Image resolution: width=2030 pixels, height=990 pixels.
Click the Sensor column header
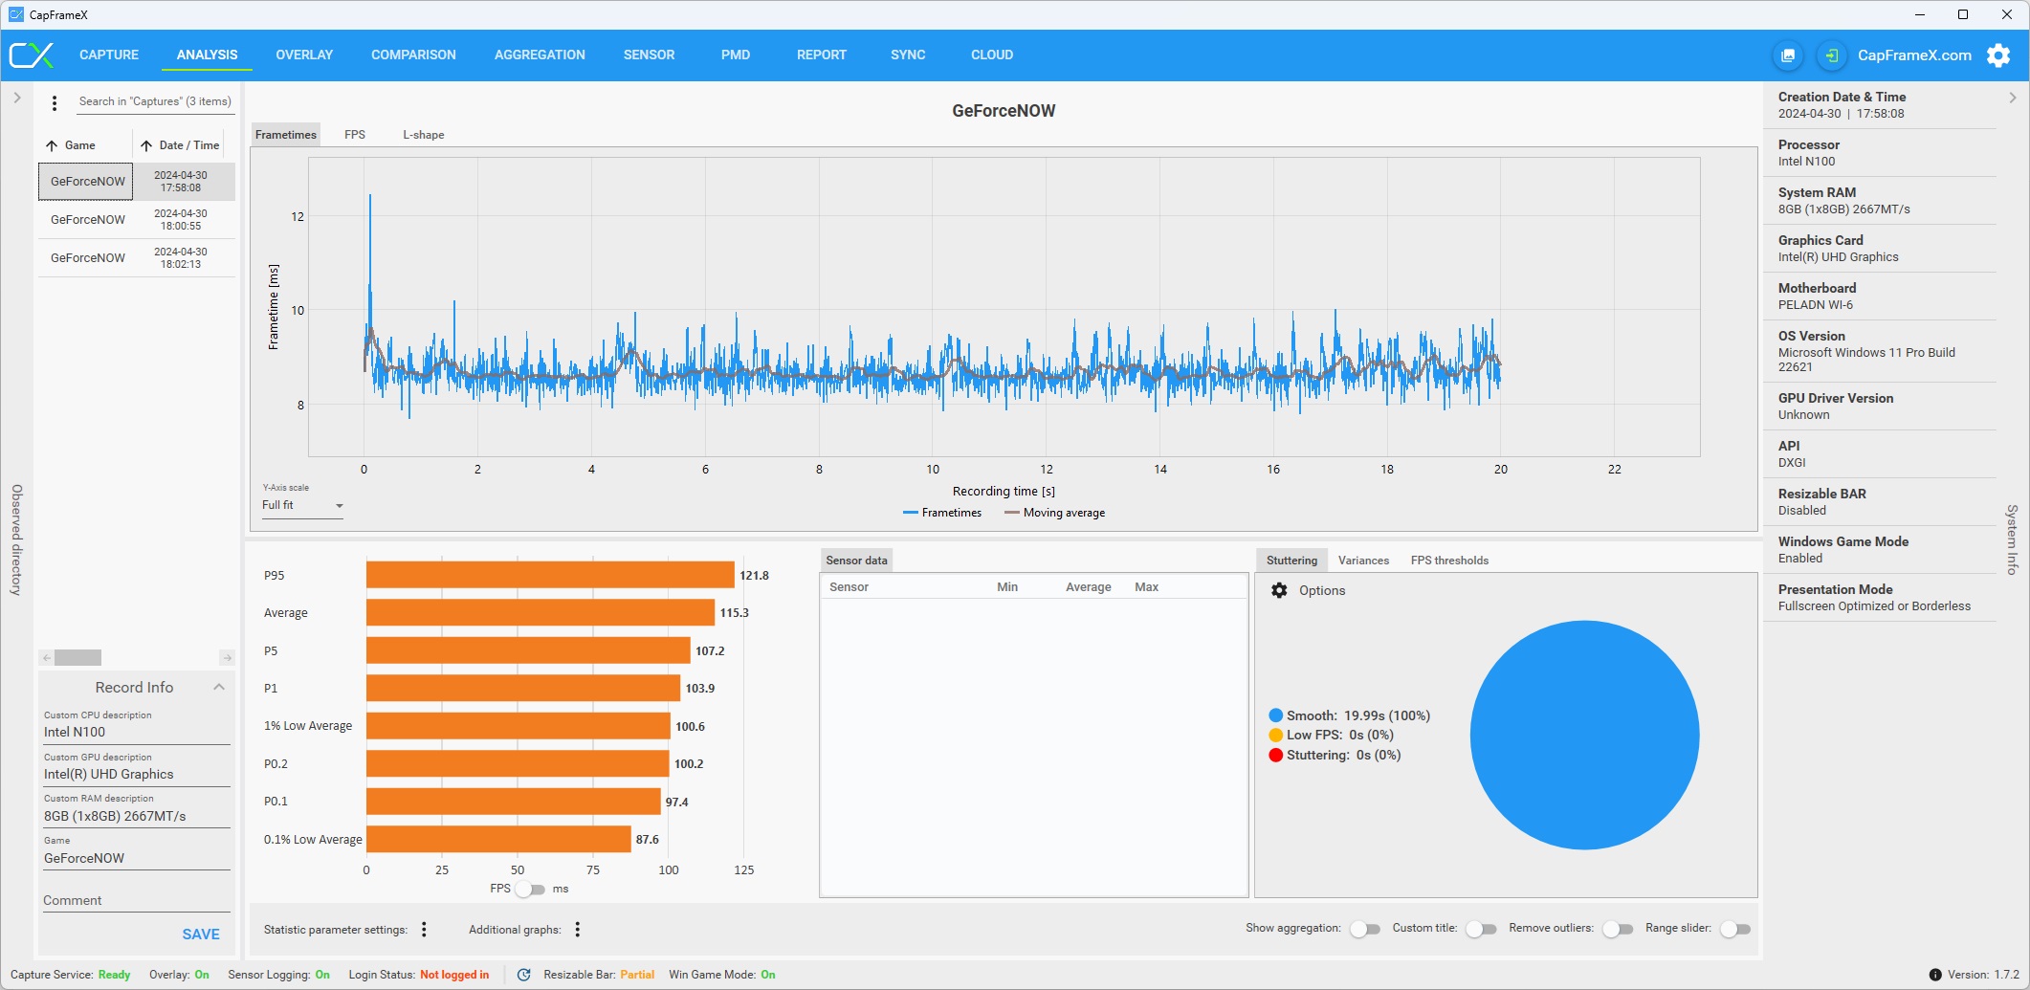[x=850, y=587]
